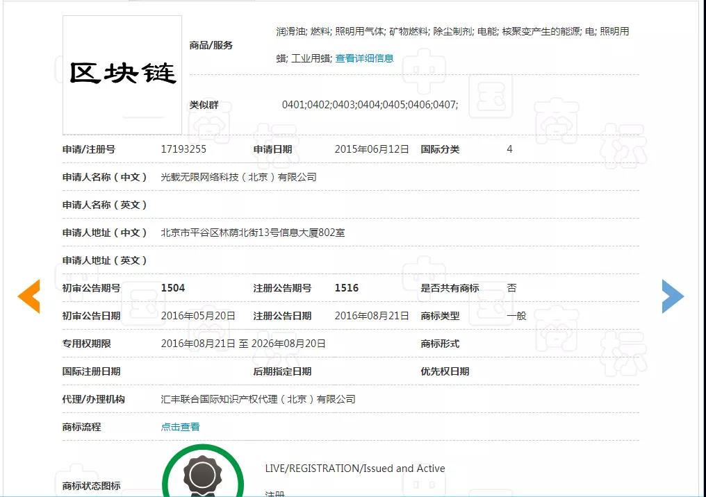This screenshot has width=706, height=497.
Task: Click the 国际分类 label
Action: point(440,149)
